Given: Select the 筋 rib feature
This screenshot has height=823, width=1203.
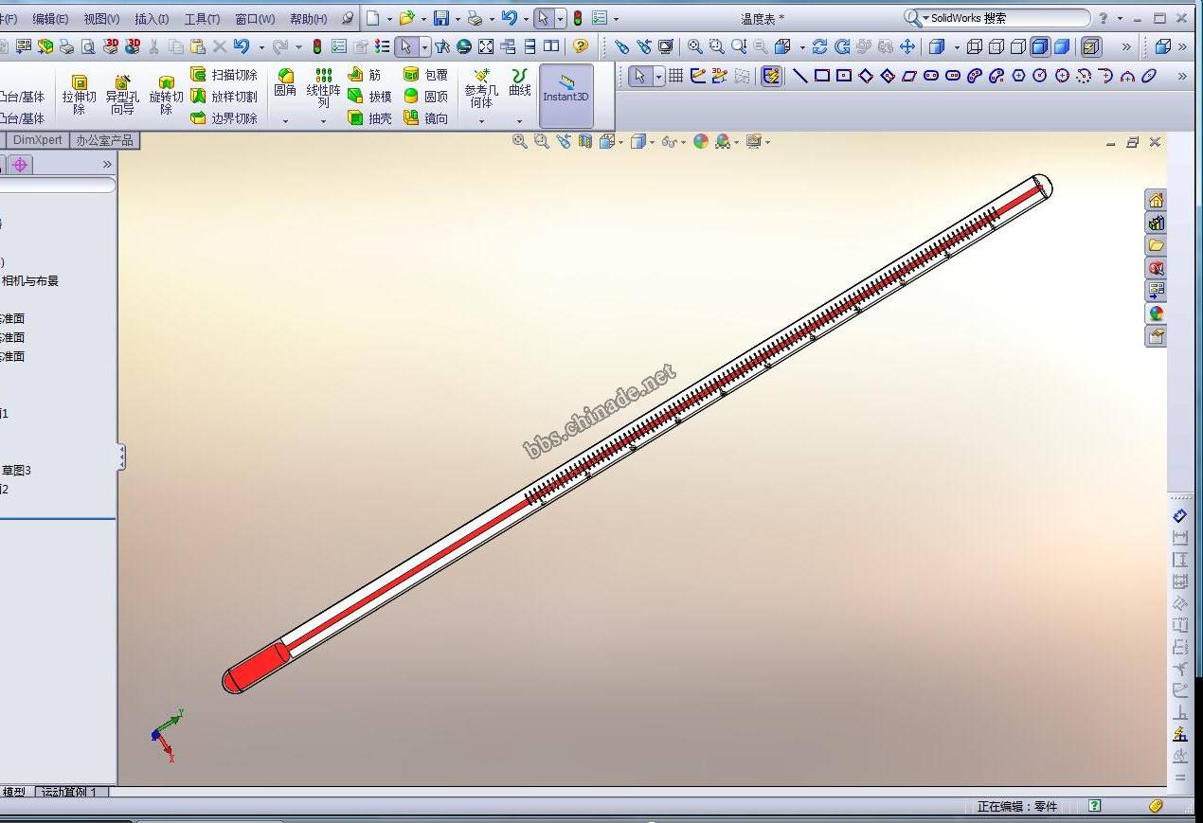Looking at the screenshot, I should pyautogui.click(x=365, y=75).
